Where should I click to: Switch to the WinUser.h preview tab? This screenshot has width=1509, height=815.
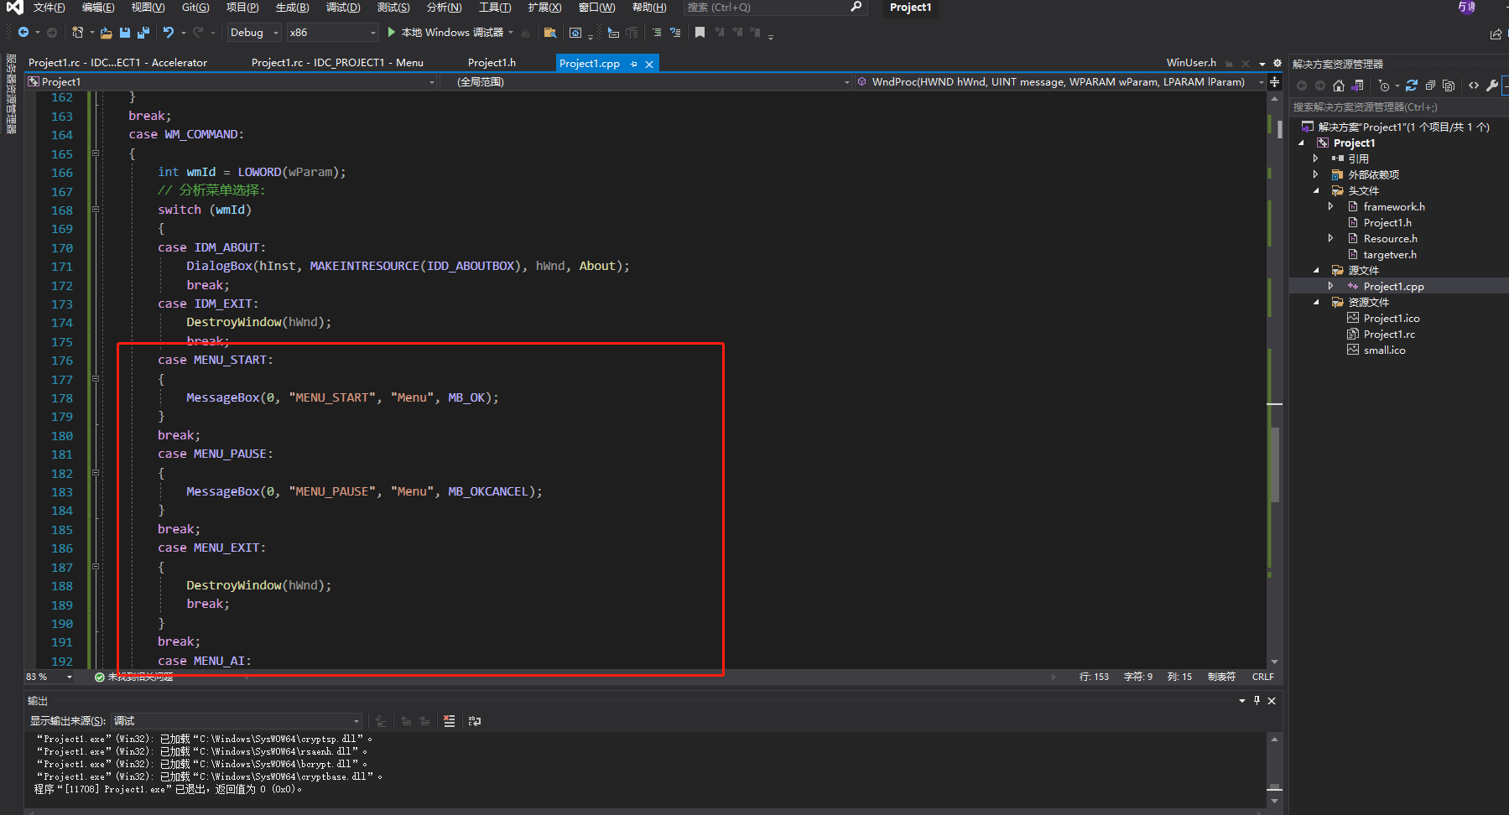click(x=1191, y=63)
